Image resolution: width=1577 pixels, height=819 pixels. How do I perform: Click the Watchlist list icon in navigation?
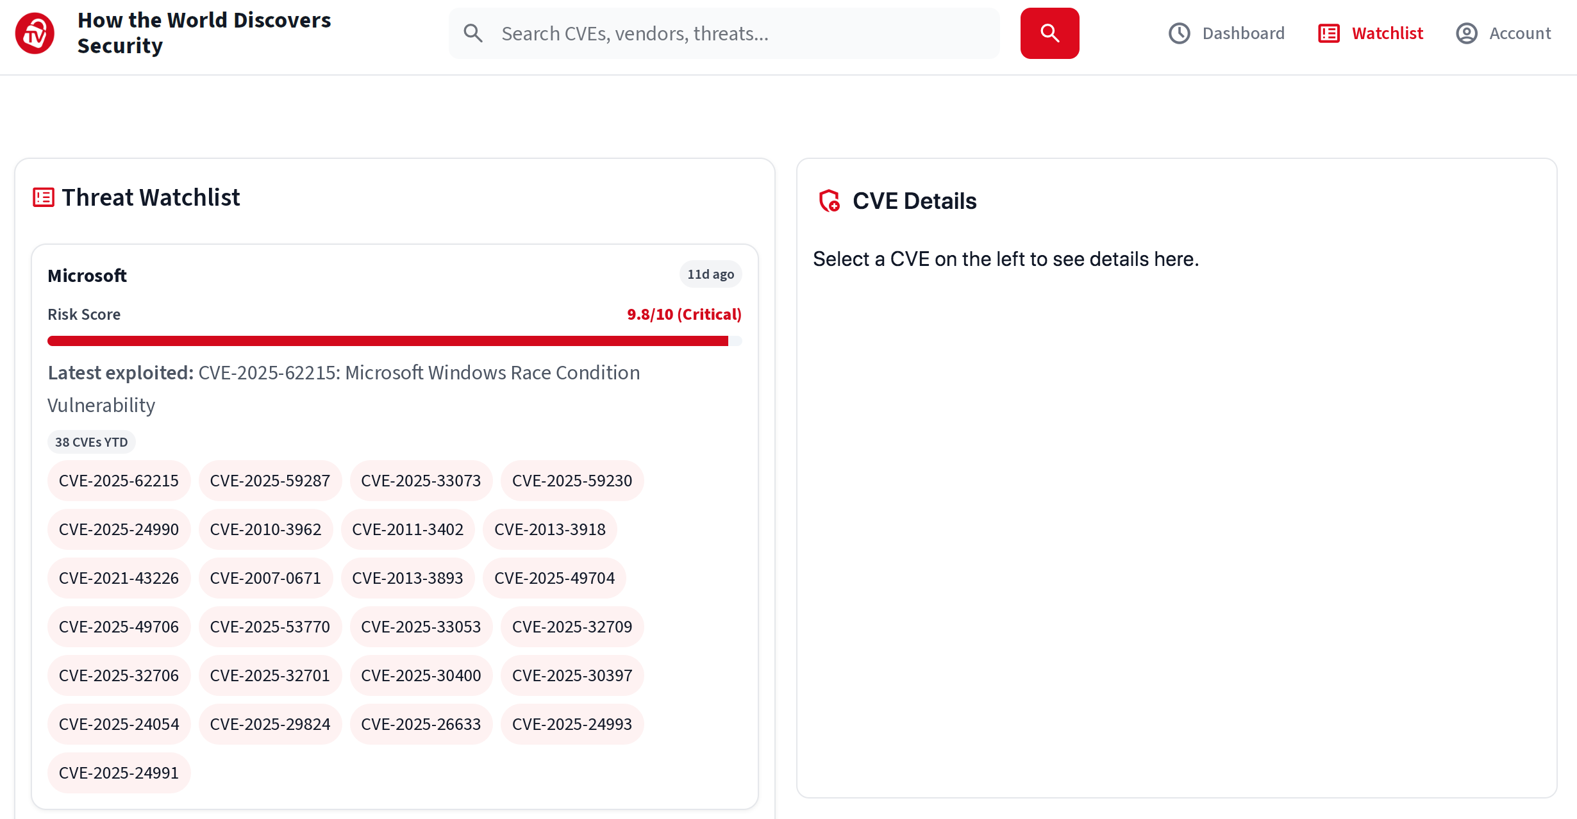coord(1329,33)
